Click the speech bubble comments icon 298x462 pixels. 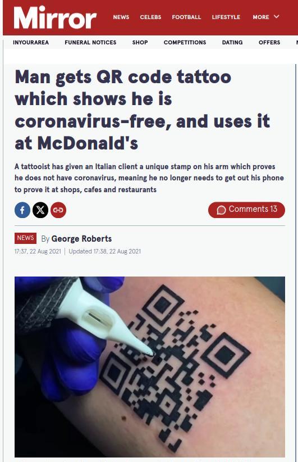(221, 210)
